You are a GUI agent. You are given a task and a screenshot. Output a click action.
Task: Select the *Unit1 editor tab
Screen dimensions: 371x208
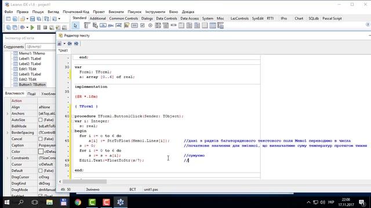click(x=63, y=50)
